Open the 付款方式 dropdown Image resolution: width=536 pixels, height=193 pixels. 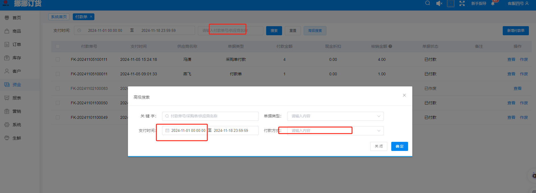pos(335,130)
